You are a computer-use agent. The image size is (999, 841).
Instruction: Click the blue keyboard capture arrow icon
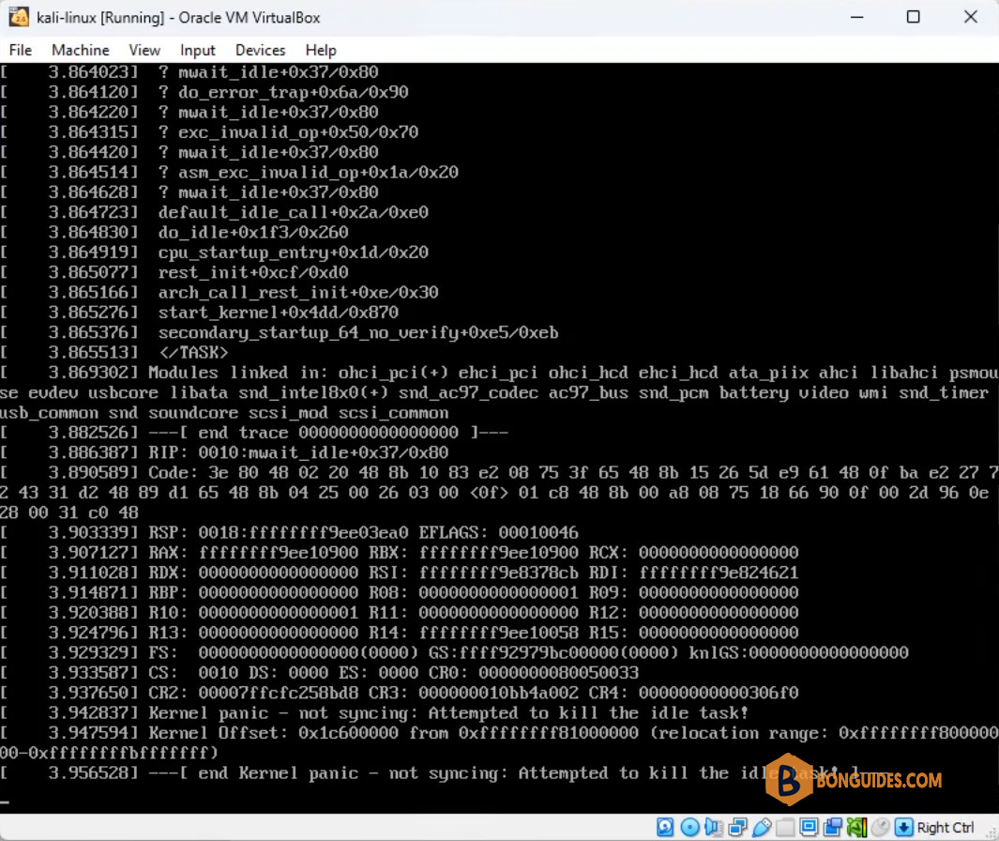click(x=904, y=828)
